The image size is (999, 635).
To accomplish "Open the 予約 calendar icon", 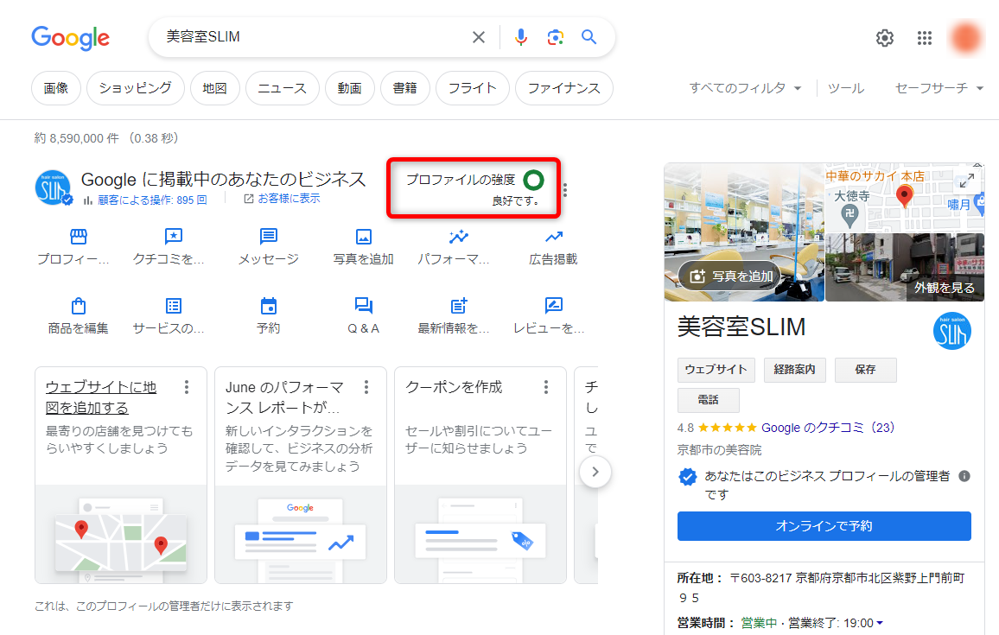I will pyautogui.click(x=268, y=306).
